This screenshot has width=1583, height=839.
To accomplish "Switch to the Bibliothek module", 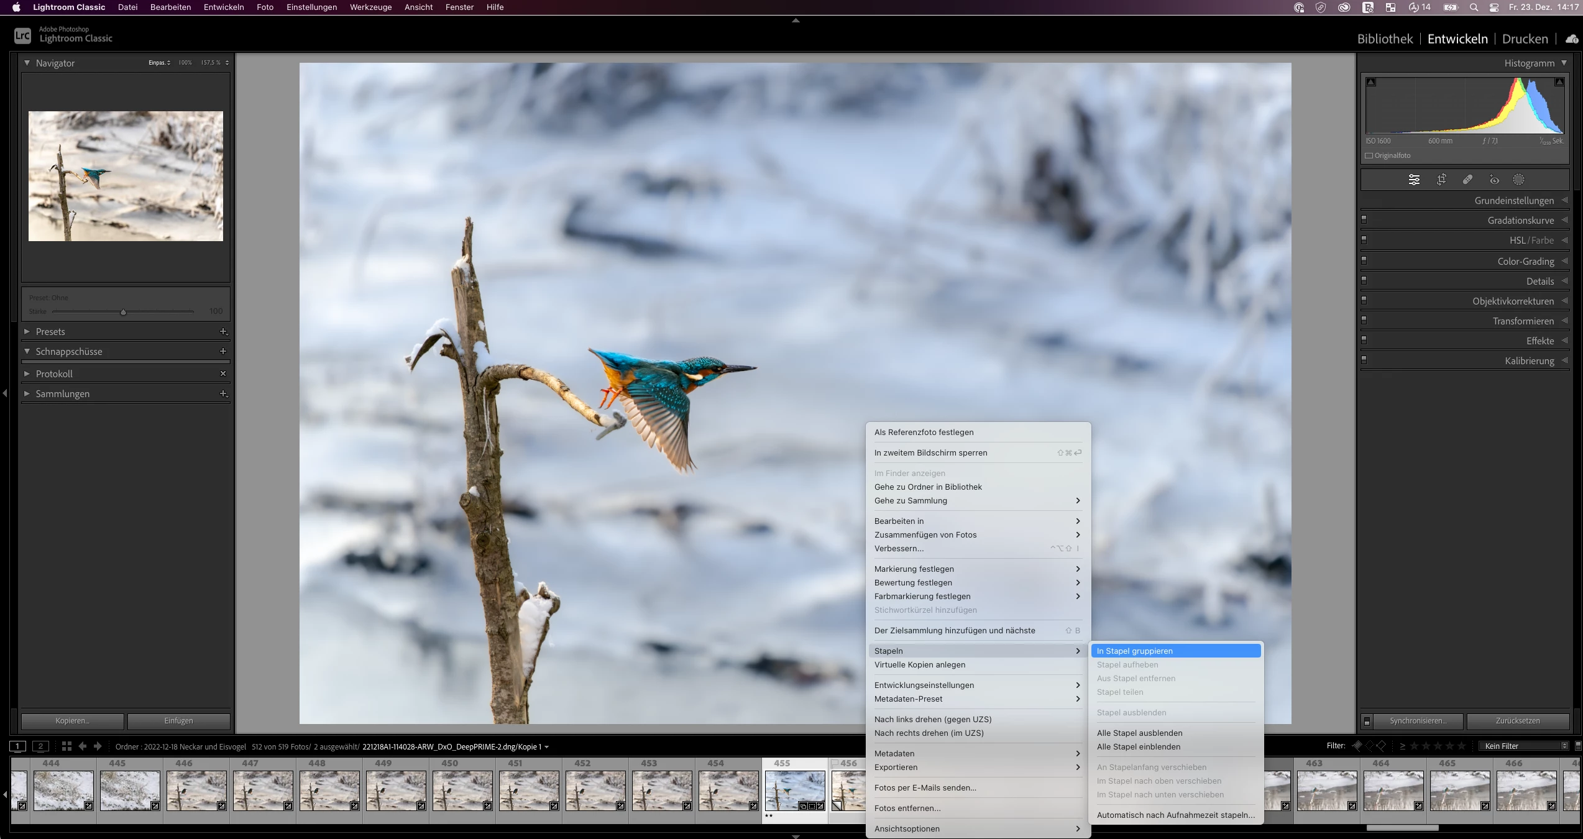I will 1385,39.
